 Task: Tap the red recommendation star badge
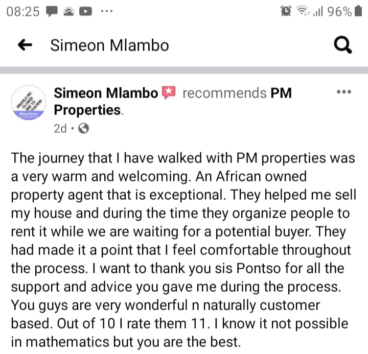pyautogui.click(x=169, y=92)
